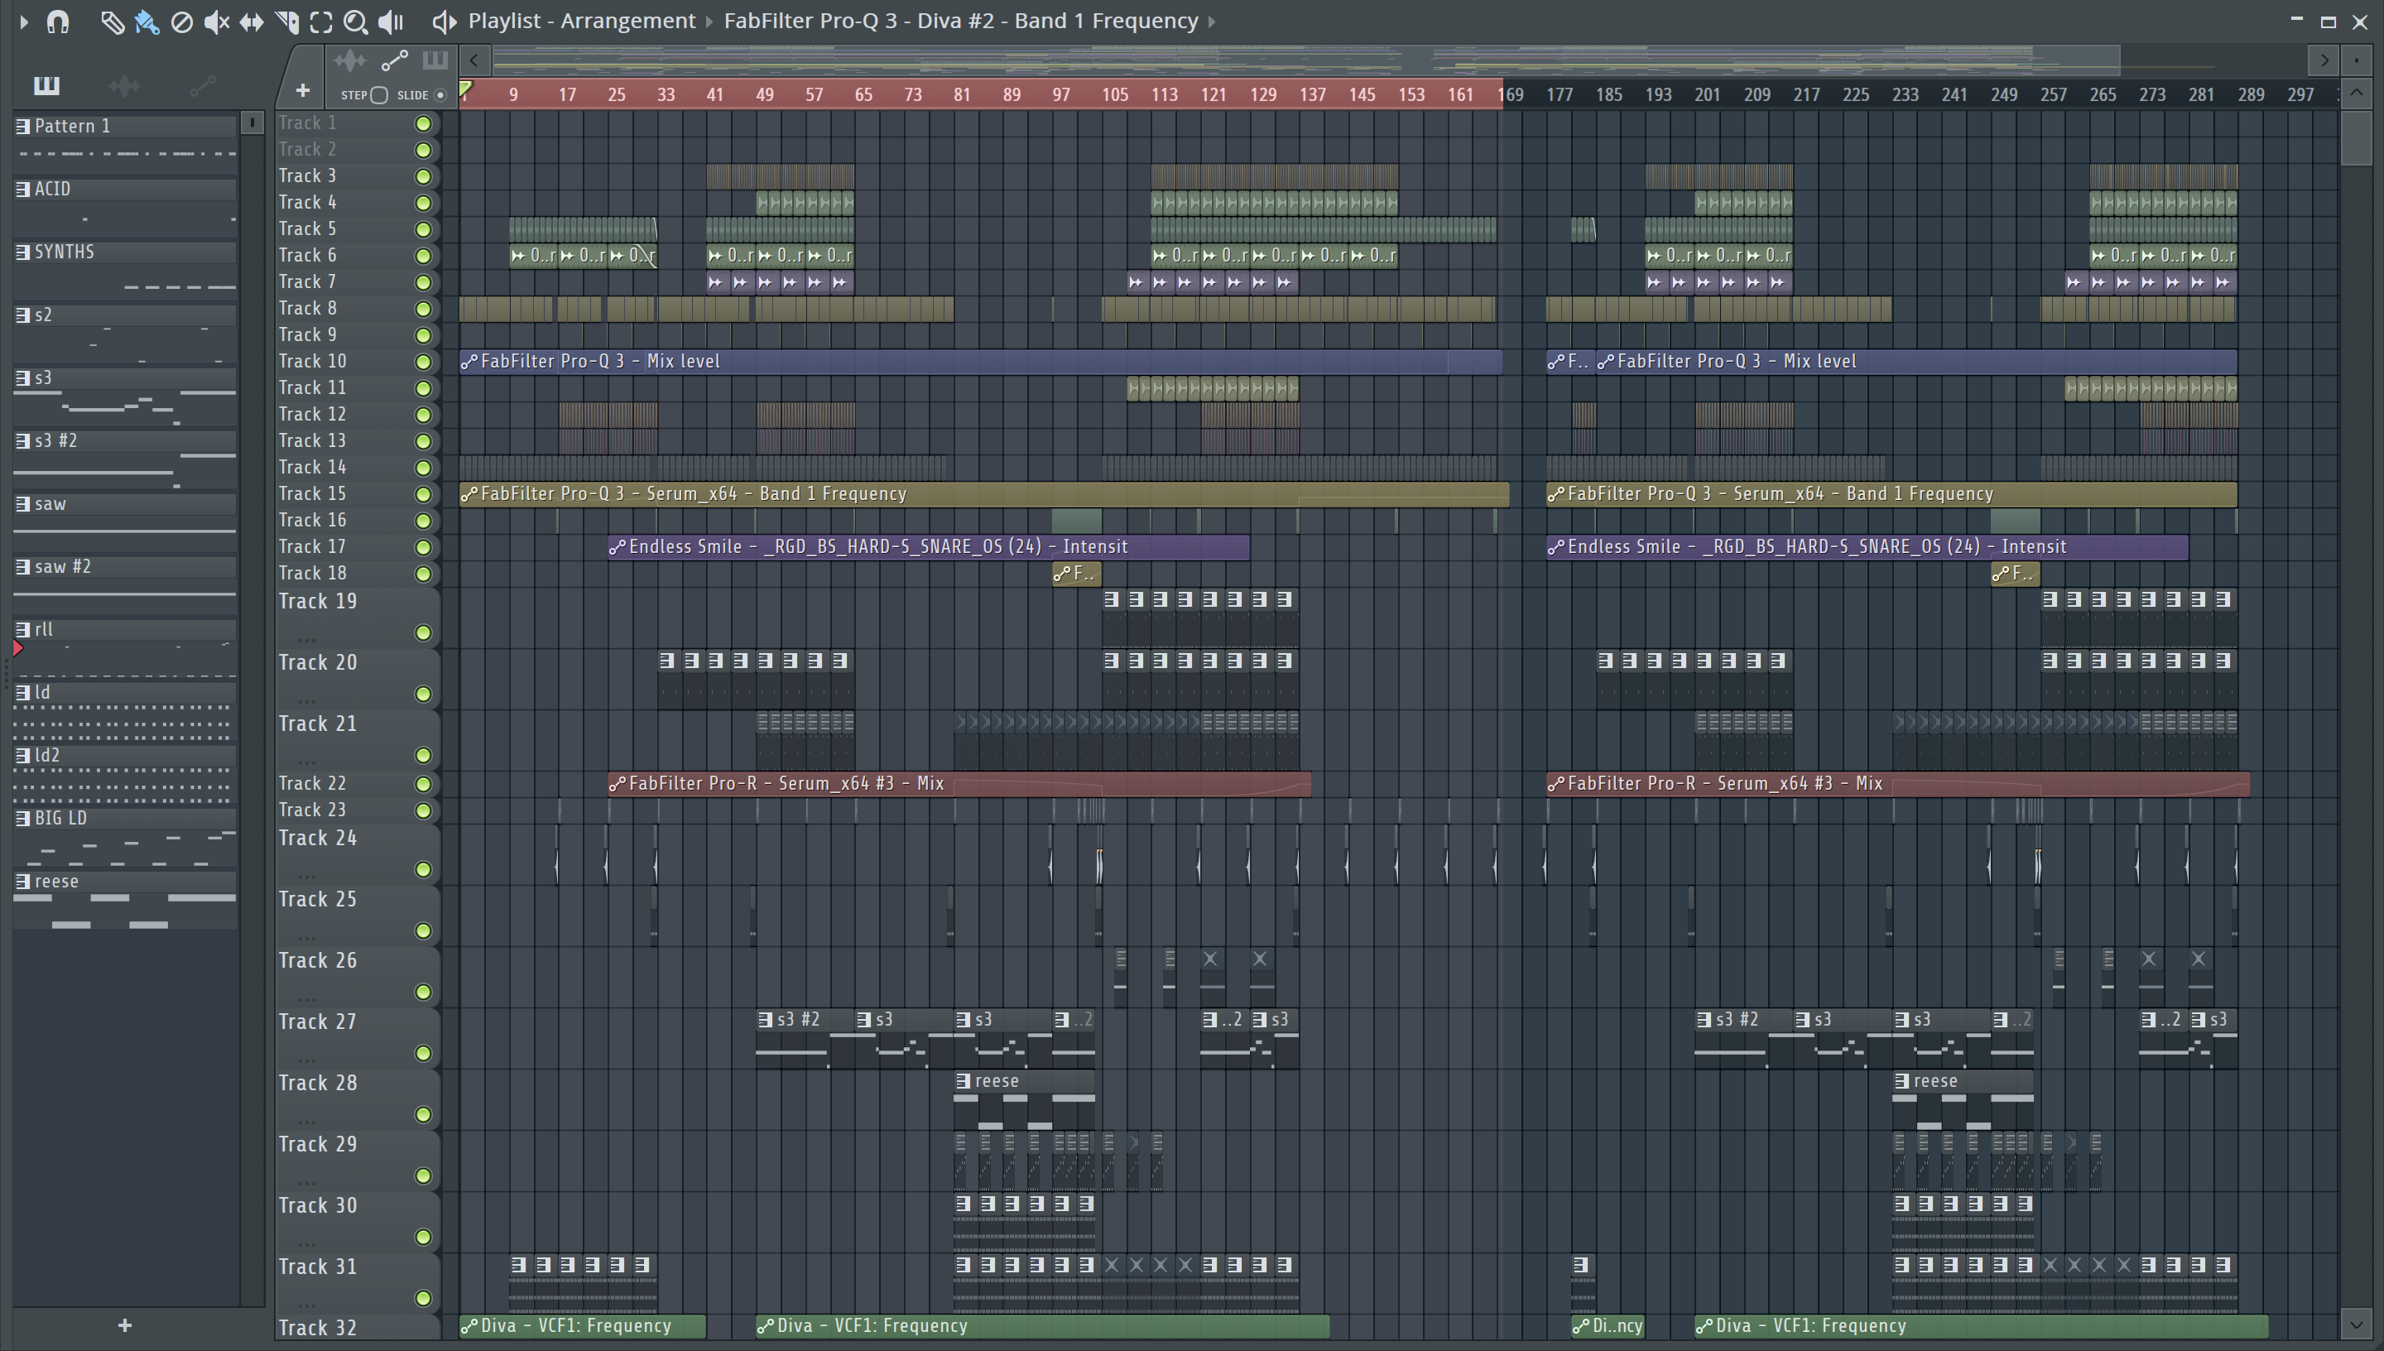Image resolution: width=2384 pixels, height=1351 pixels.
Task: Show audio clips in picker panel
Action: 124,86
